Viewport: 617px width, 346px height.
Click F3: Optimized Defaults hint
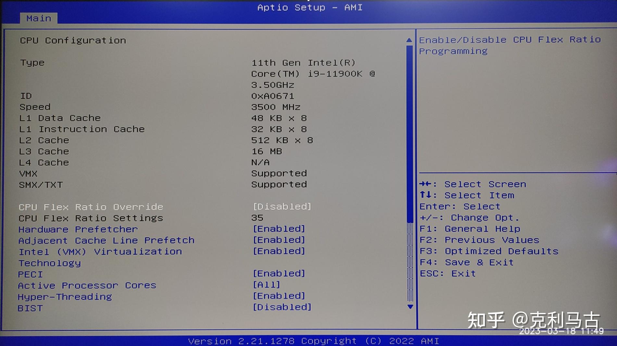pos(489,251)
